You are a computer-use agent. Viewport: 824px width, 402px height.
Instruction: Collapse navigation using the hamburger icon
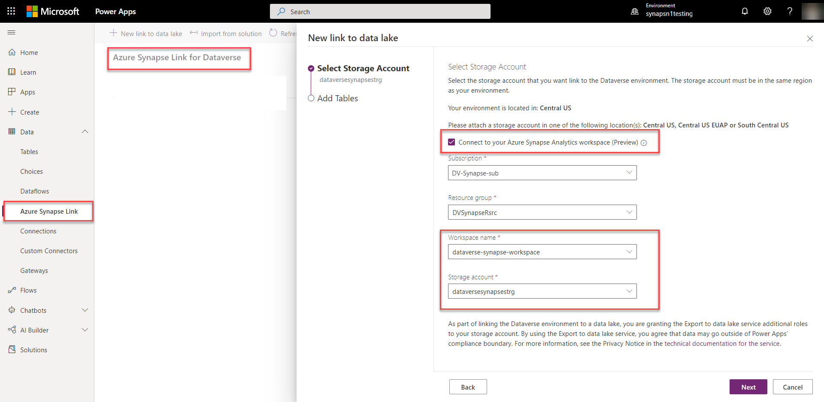tap(12, 32)
